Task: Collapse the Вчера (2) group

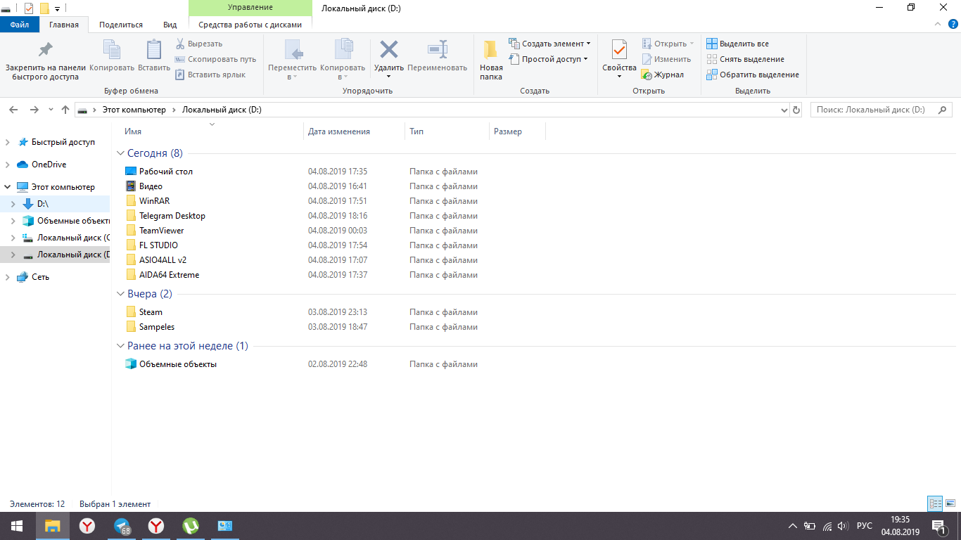Action: (x=120, y=294)
